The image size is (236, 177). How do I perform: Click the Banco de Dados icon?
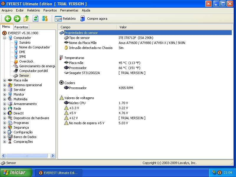pos(10,137)
